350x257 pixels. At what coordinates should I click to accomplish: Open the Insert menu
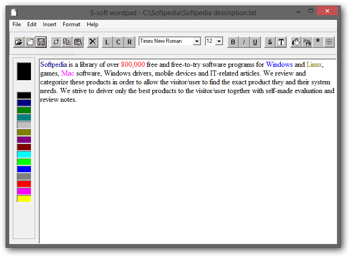49,24
